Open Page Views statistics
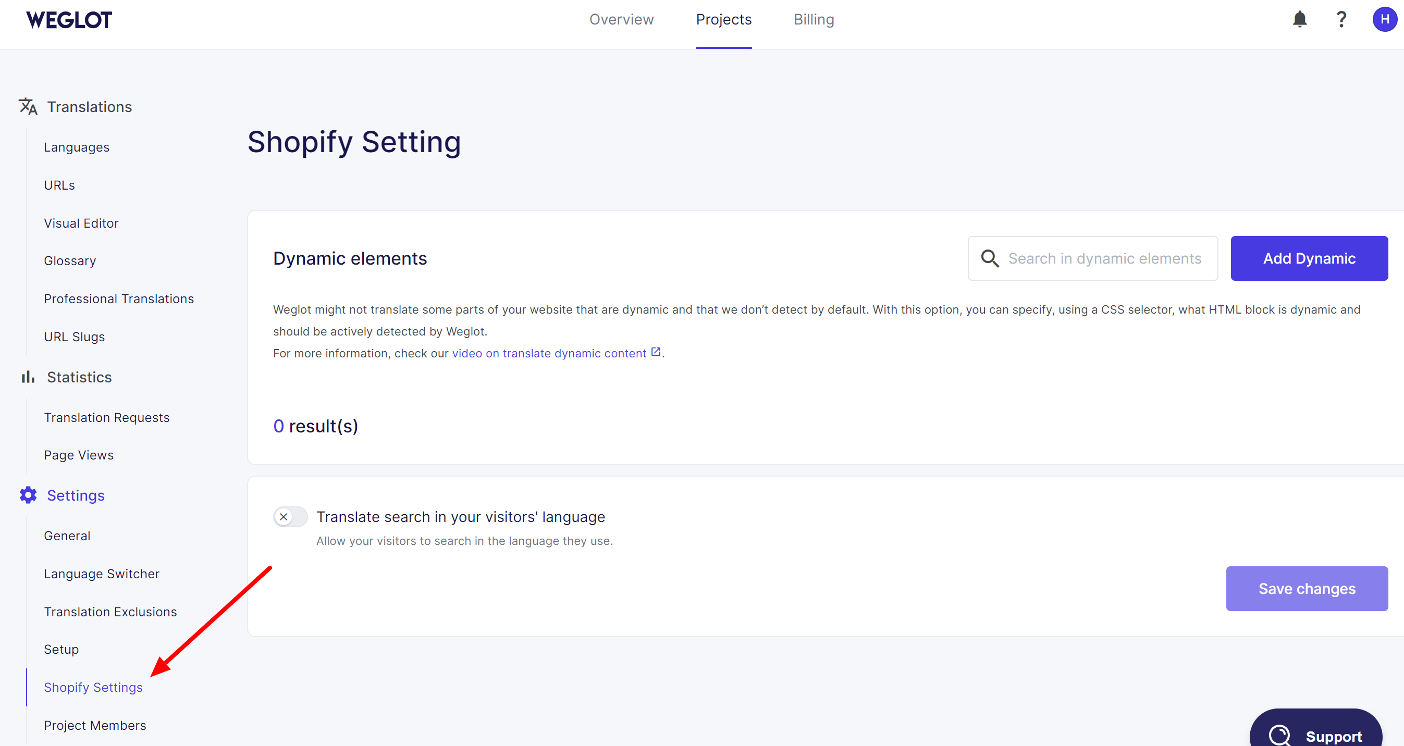Image resolution: width=1404 pixels, height=746 pixels. pos(79,455)
